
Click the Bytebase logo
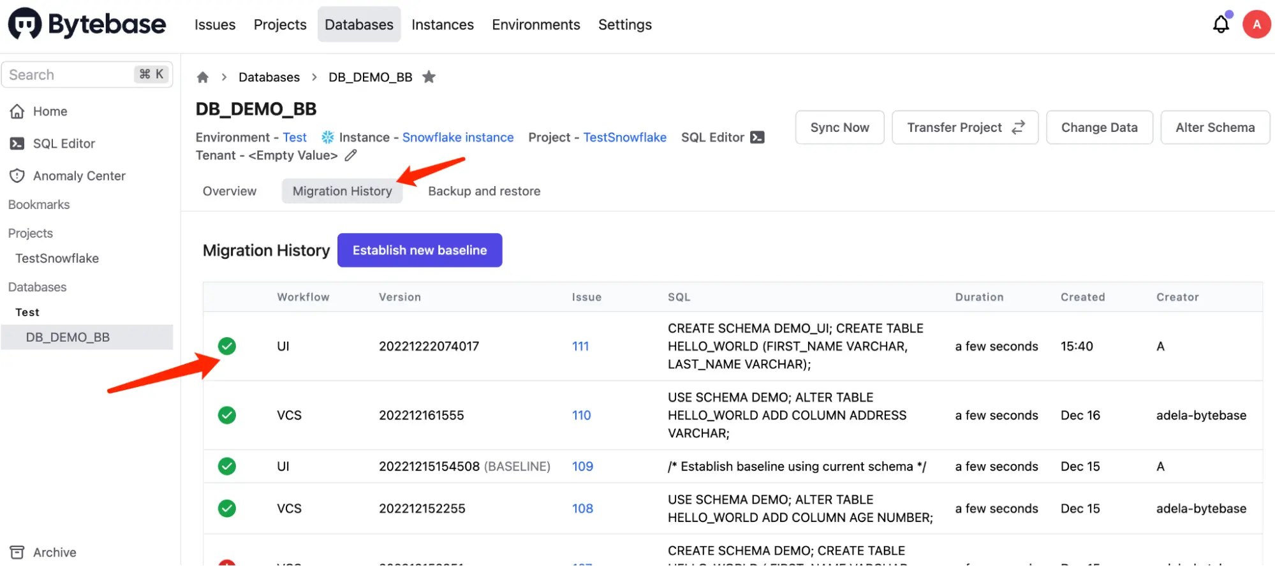point(87,24)
